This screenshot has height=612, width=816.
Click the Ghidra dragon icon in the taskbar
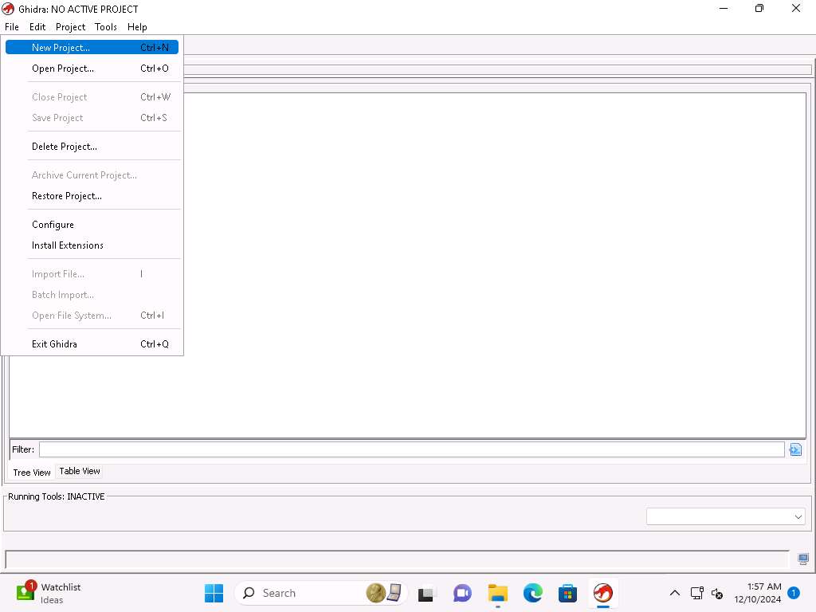[x=602, y=593]
